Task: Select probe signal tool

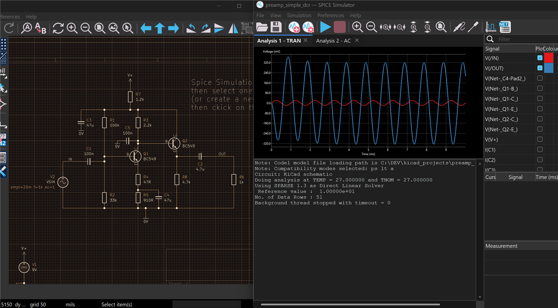Action: pos(459,27)
